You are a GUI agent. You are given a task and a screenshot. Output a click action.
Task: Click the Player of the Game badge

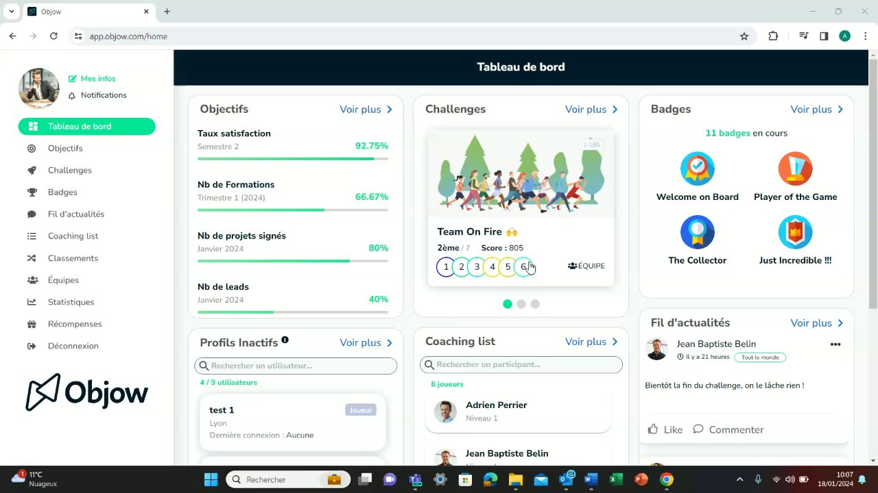point(795,169)
